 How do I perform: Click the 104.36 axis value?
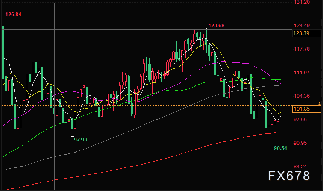302,96
